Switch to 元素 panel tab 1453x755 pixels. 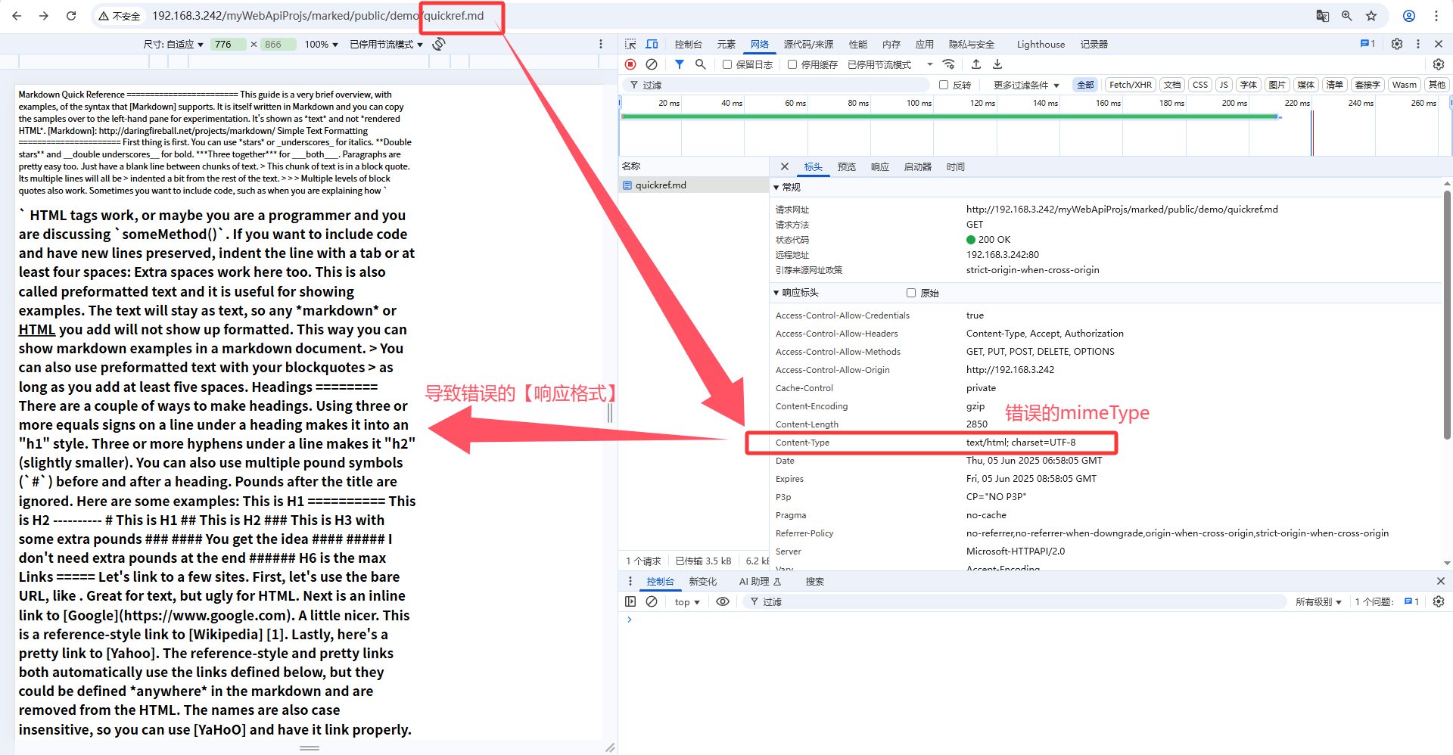[x=726, y=44]
